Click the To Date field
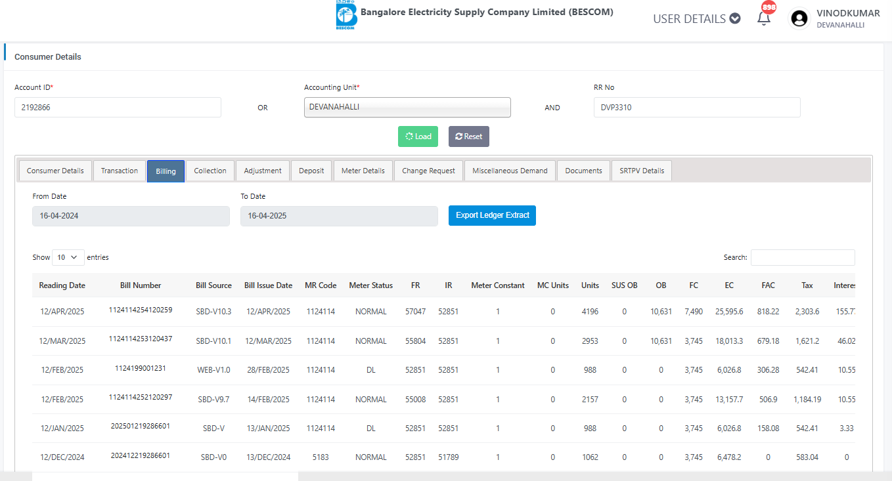This screenshot has width=892, height=481. coord(339,216)
